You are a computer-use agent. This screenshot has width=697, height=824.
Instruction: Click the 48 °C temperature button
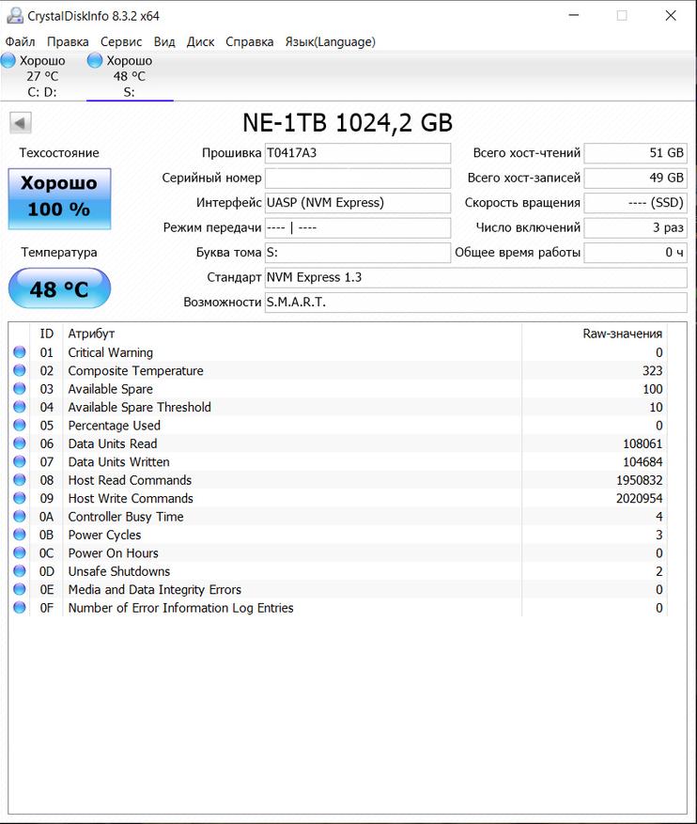59,288
